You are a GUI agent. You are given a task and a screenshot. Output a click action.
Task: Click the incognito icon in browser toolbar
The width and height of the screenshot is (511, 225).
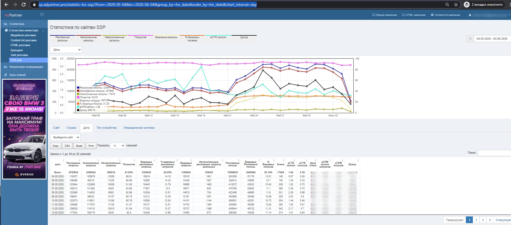[467, 5]
